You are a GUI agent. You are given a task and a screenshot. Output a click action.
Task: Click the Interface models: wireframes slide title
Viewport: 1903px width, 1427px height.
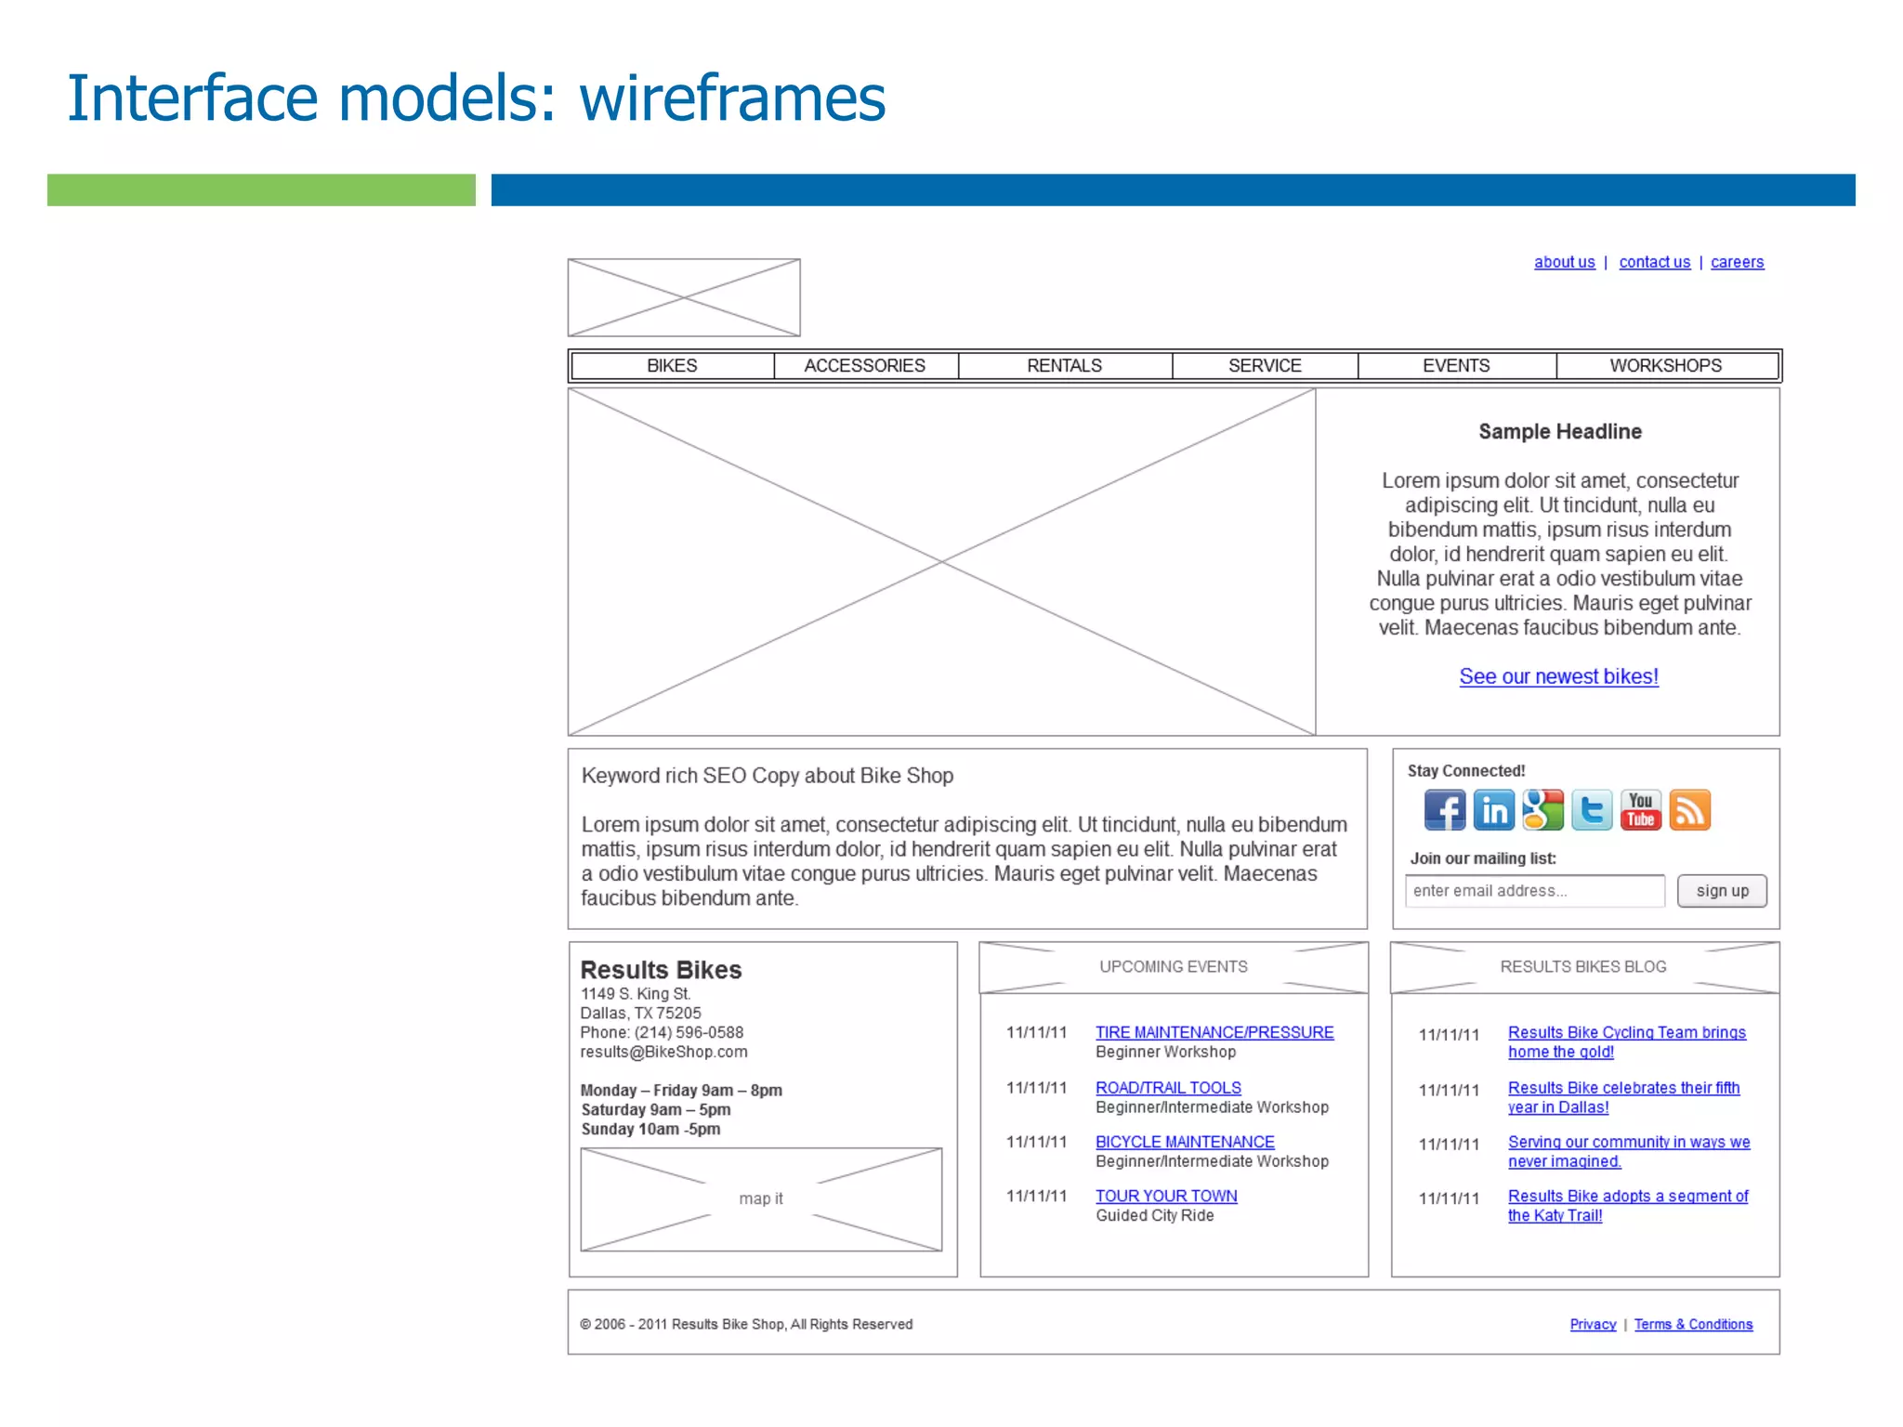click(477, 98)
